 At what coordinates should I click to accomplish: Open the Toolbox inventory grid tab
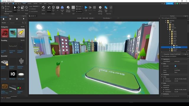click(x=10, y=19)
